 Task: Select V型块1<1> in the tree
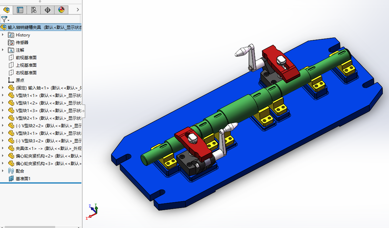click(49, 96)
